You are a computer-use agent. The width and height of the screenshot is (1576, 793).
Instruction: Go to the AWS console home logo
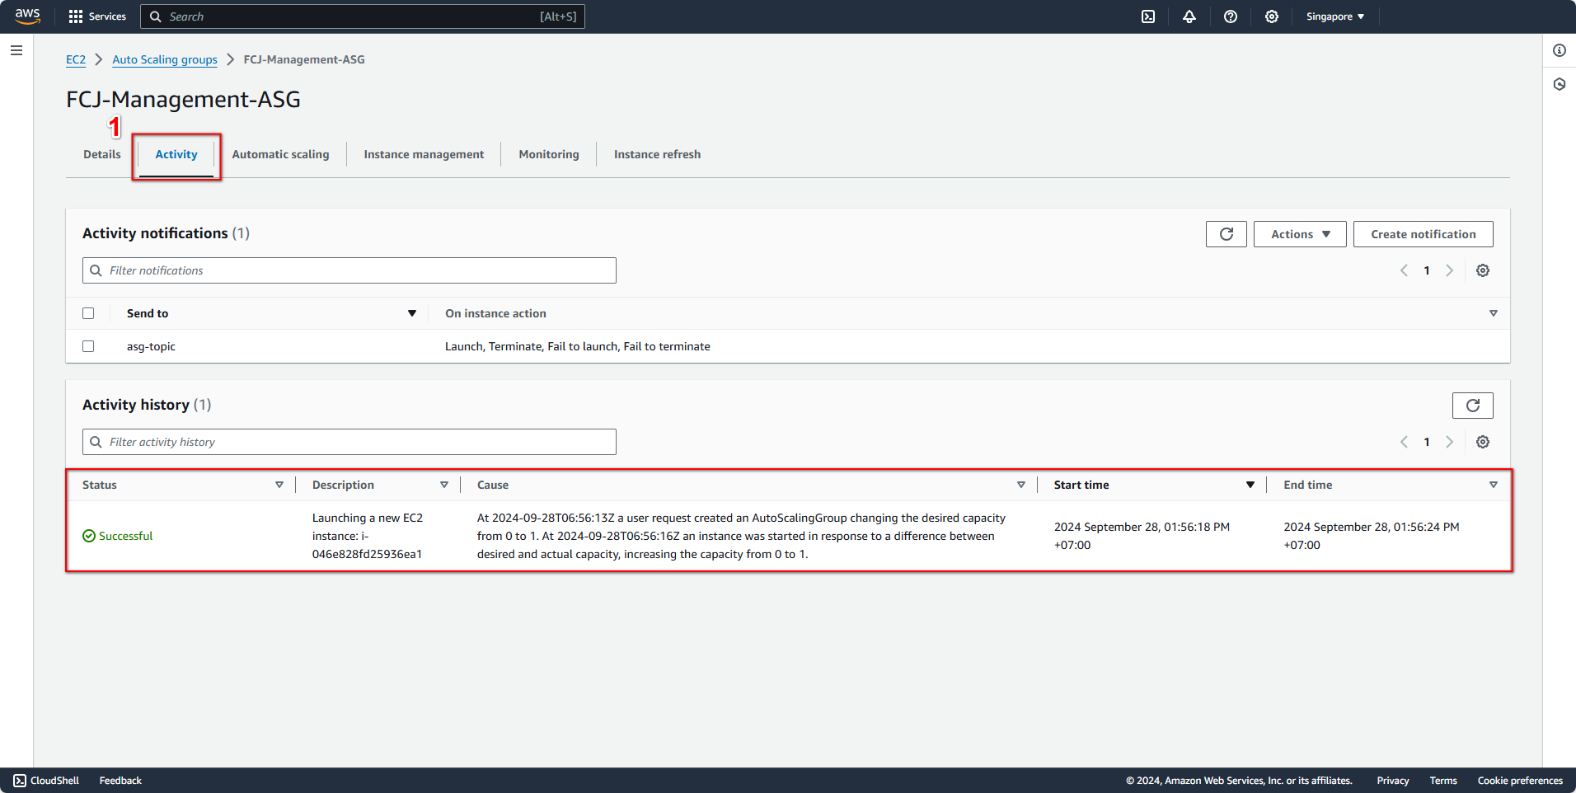[x=27, y=16]
